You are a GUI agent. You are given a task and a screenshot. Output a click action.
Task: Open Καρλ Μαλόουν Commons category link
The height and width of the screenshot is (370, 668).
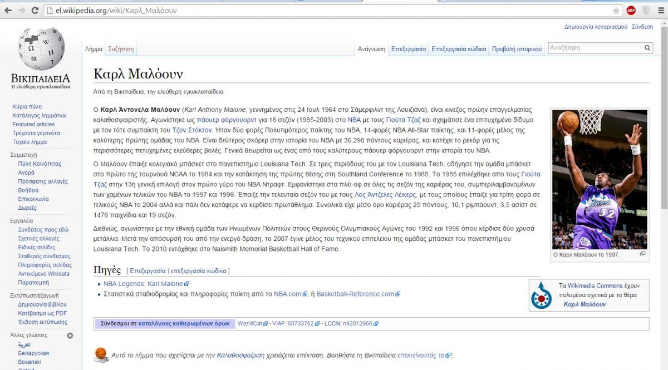584,304
